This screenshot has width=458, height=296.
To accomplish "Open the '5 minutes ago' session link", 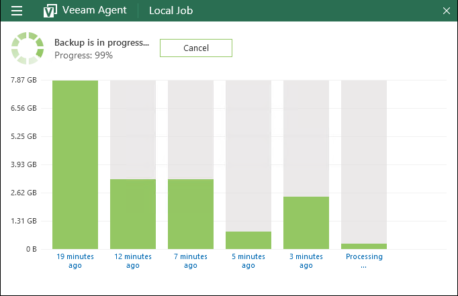I will point(248,260).
